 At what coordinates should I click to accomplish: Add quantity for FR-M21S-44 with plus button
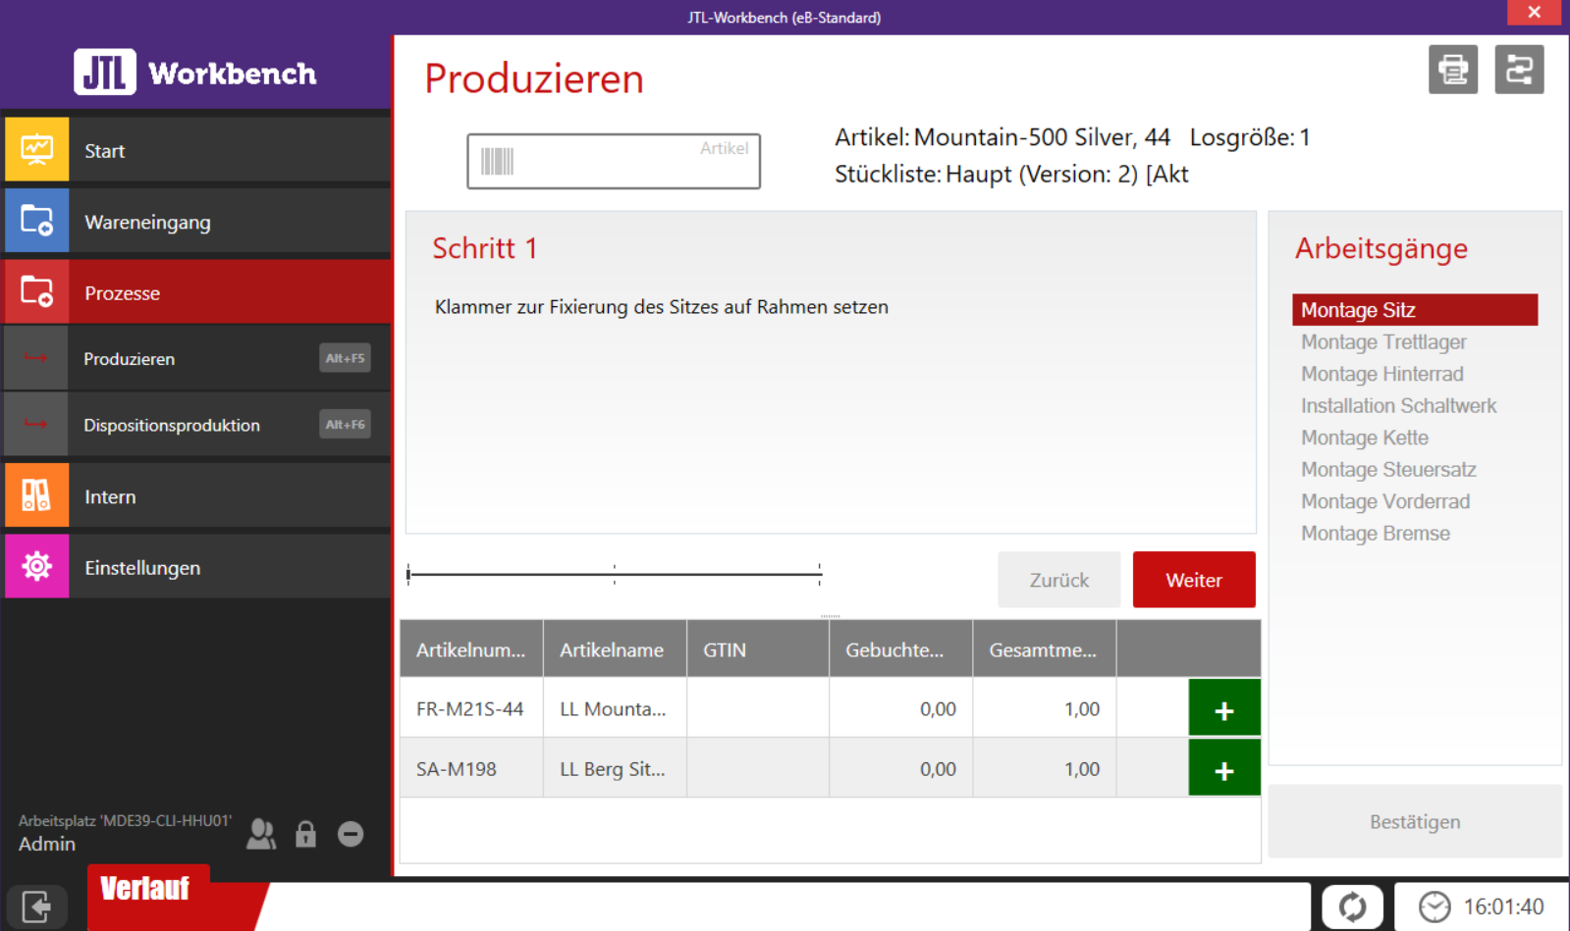(x=1223, y=709)
